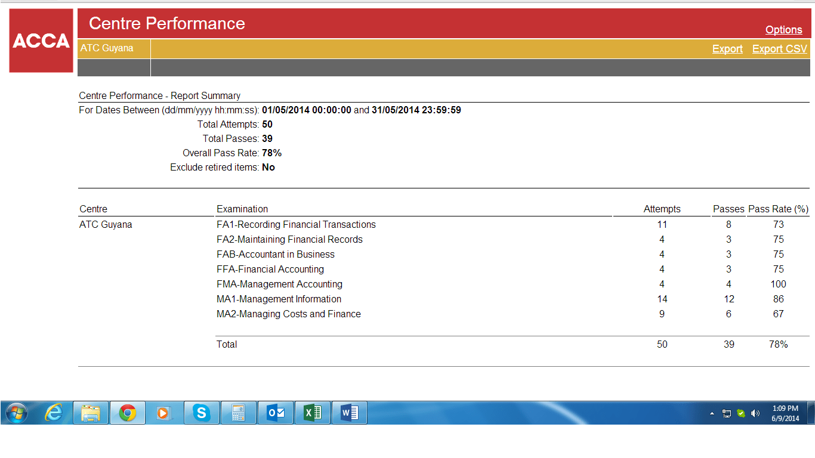Click the Attempts column header
The height and width of the screenshot is (458, 815).
pos(662,209)
